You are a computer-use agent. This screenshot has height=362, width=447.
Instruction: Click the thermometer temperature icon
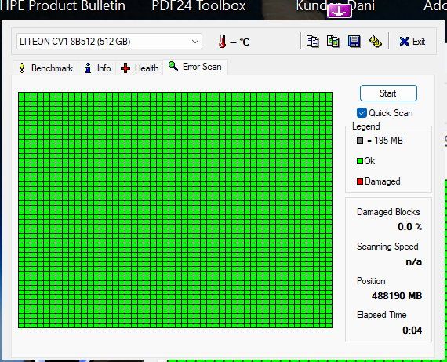(223, 42)
